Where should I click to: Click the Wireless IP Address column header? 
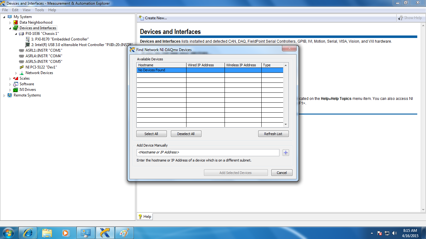(x=243, y=65)
